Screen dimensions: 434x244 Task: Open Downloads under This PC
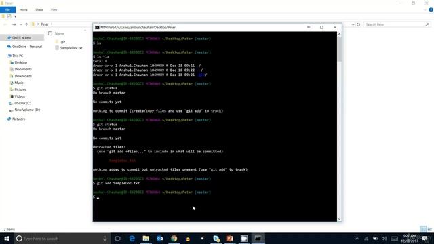tap(23, 76)
